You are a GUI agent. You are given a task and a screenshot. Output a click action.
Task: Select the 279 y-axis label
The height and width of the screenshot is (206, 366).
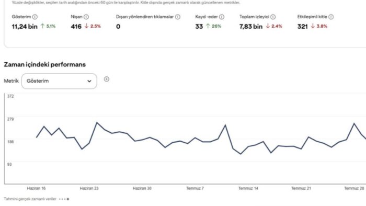point(10,119)
